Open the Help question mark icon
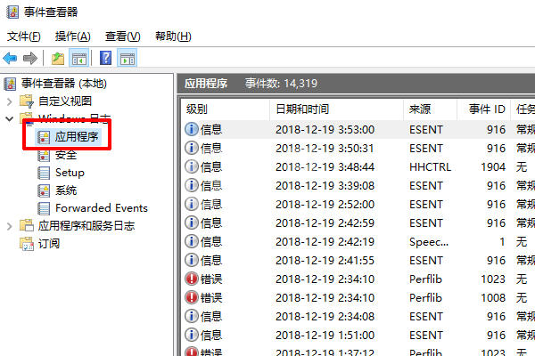Screen dimensions: 535x356 coord(106,58)
